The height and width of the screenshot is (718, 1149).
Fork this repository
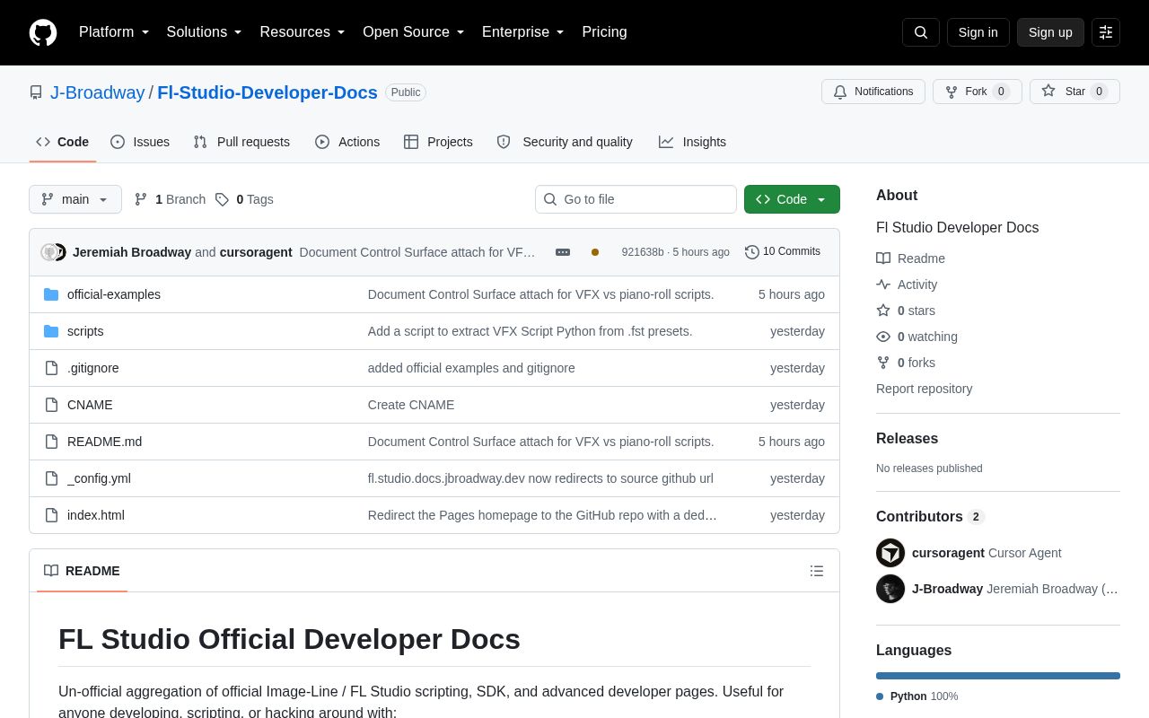point(978,92)
